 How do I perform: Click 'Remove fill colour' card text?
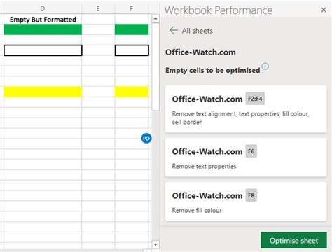[x=197, y=210]
